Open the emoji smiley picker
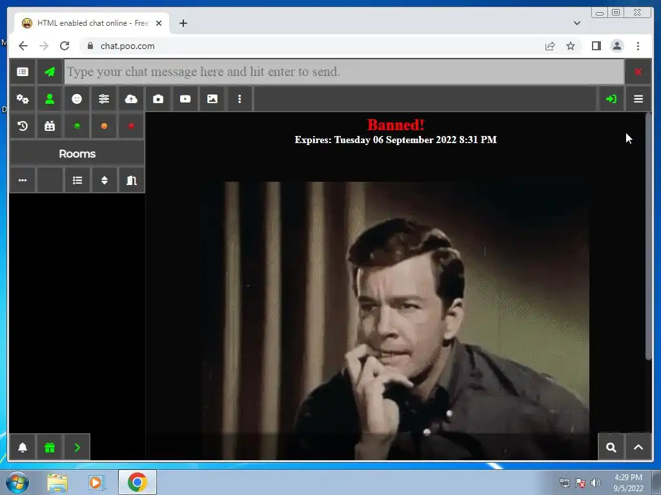661x495 pixels. click(x=77, y=99)
